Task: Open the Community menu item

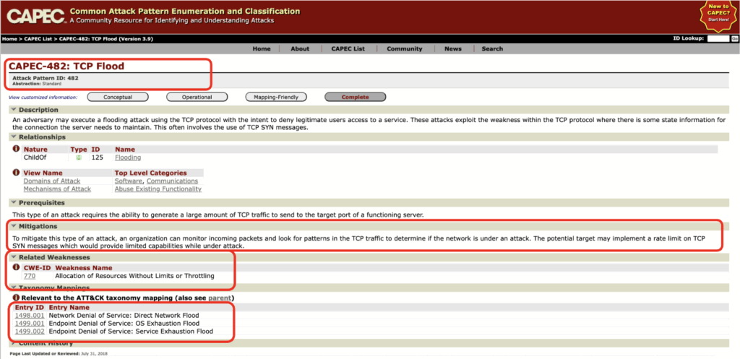Action: [404, 49]
